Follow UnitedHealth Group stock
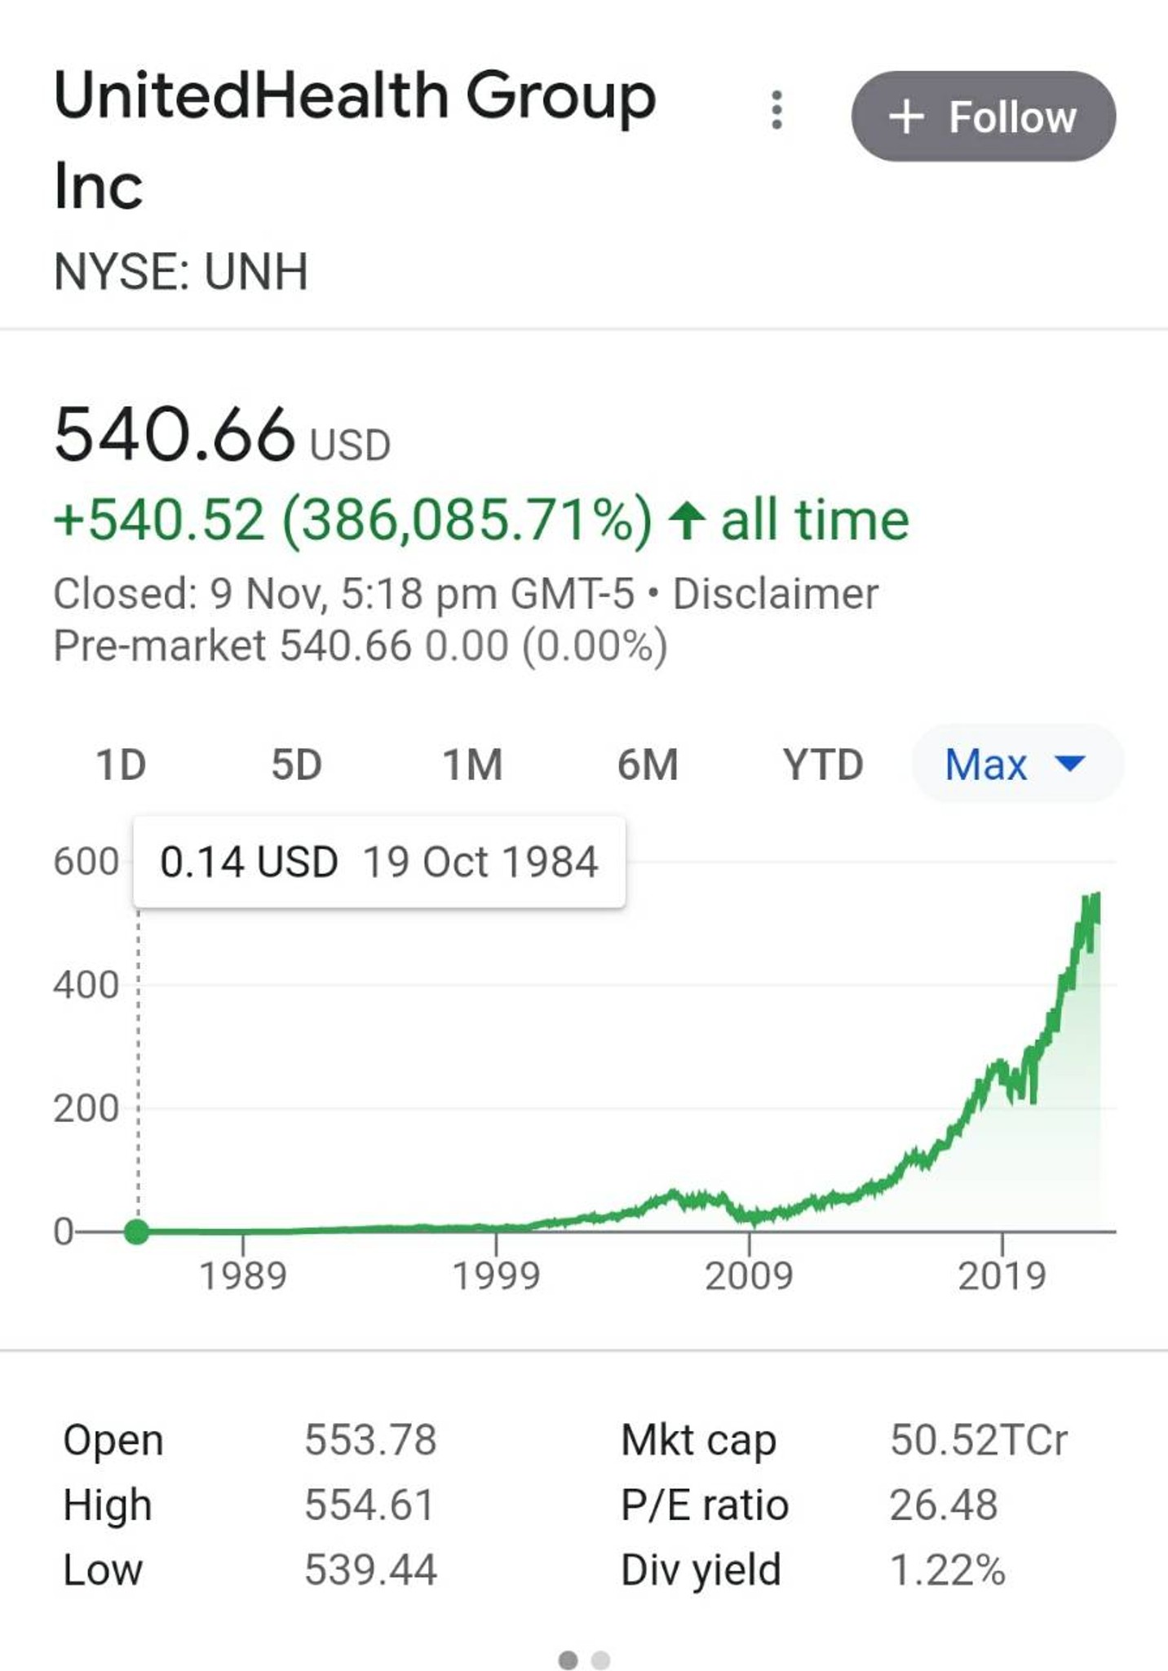This screenshot has height=1671, width=1168. coord(983,117)
